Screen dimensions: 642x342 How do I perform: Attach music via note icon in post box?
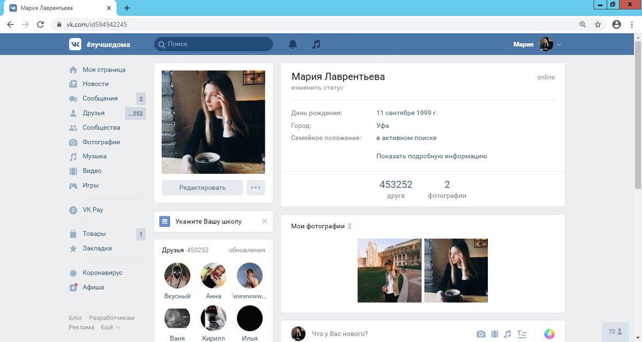(507, 334)
